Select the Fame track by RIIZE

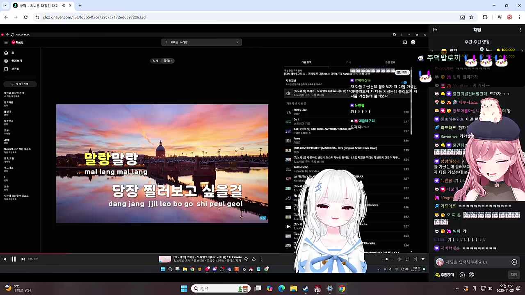coord(347,141)
